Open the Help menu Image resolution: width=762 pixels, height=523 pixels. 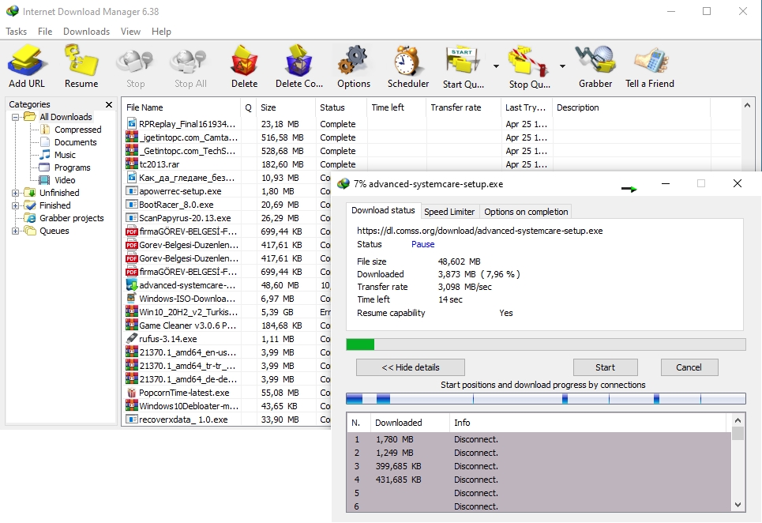(x=161, y=32)
